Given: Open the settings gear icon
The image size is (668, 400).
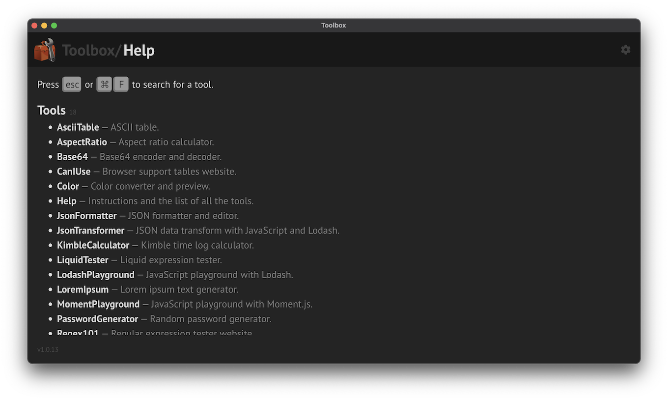Looking at the screenshot, I should point(625,50).
